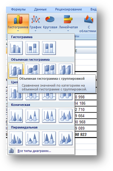This screenshot has width=113, height=171.
Task: Select the Вид ribbon tab
Action: (93, 9)
